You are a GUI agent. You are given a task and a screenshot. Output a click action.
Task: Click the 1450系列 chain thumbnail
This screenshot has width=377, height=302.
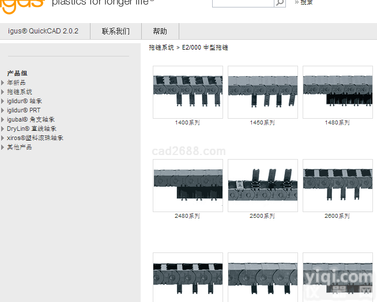[262, 92]
